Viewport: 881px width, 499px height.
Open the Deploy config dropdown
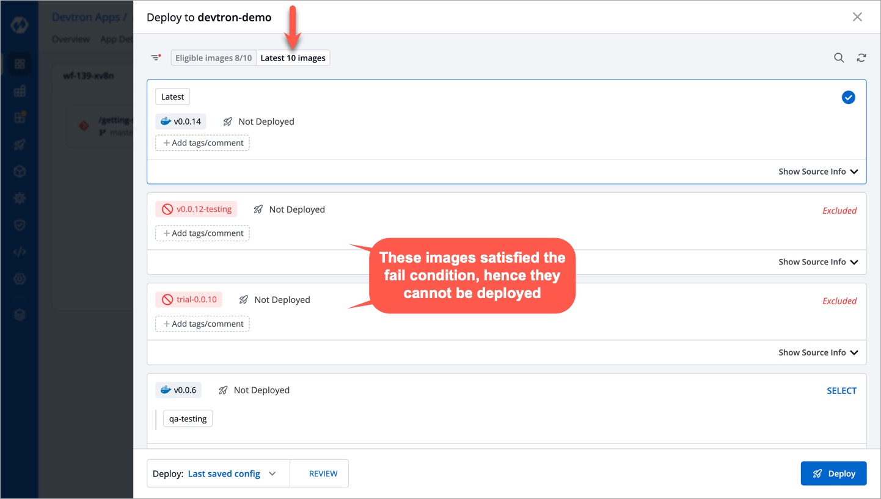click(x=218, y=473)
